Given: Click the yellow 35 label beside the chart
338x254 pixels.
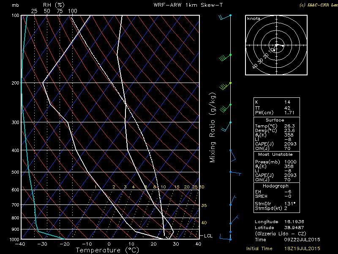Looking at the screenshot, I should click(x=204, y=205).
